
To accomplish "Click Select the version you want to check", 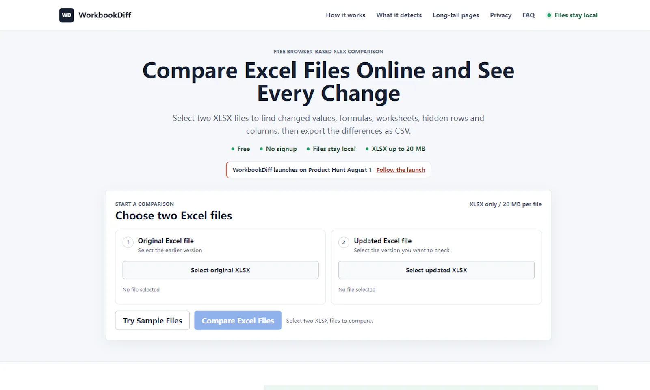I will click(401, 250).
